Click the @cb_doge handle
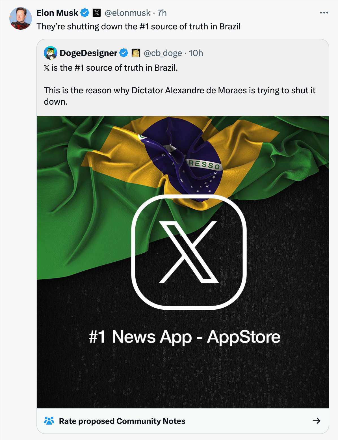This screenshot has height=440, width=338. pyautogui.click(x=163, y=53)
